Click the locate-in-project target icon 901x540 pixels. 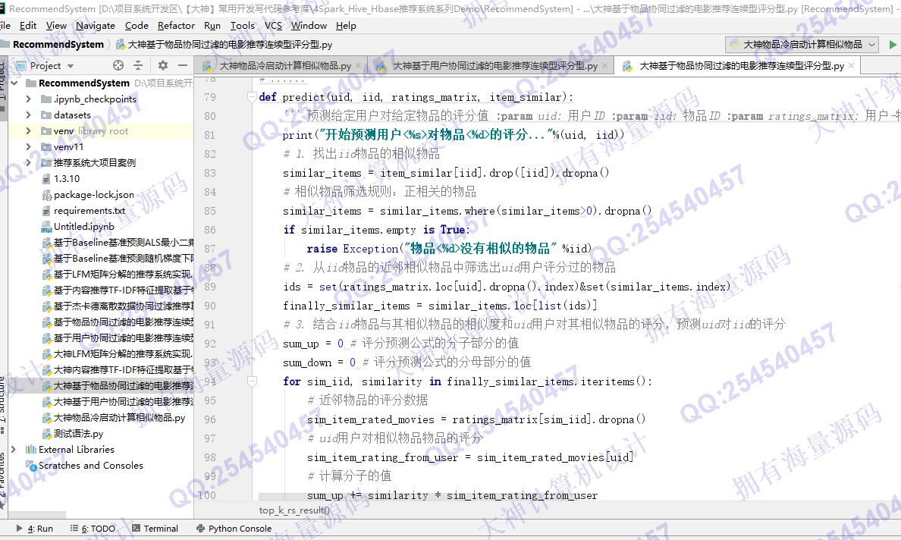[x=118, y=65]
